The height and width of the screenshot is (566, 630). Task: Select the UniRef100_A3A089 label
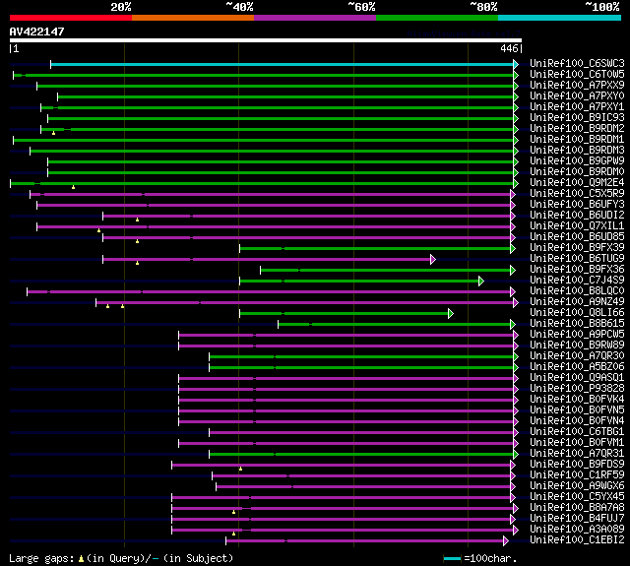pyautogui.click(x=577, y=530)
